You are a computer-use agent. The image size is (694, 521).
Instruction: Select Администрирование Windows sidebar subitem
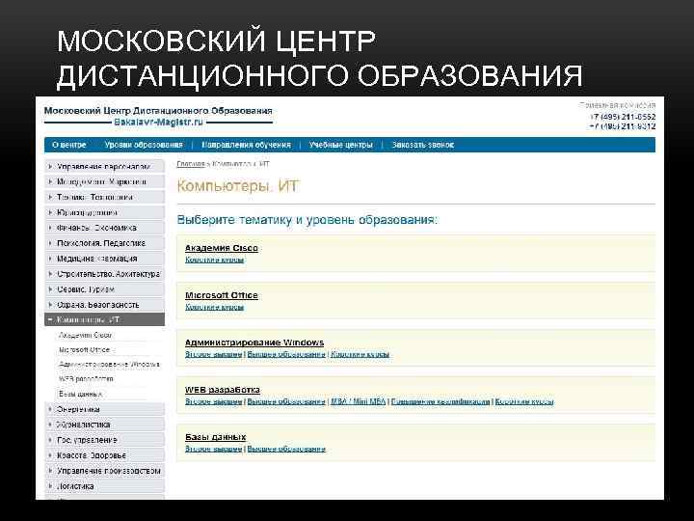(x=109, y=365)
